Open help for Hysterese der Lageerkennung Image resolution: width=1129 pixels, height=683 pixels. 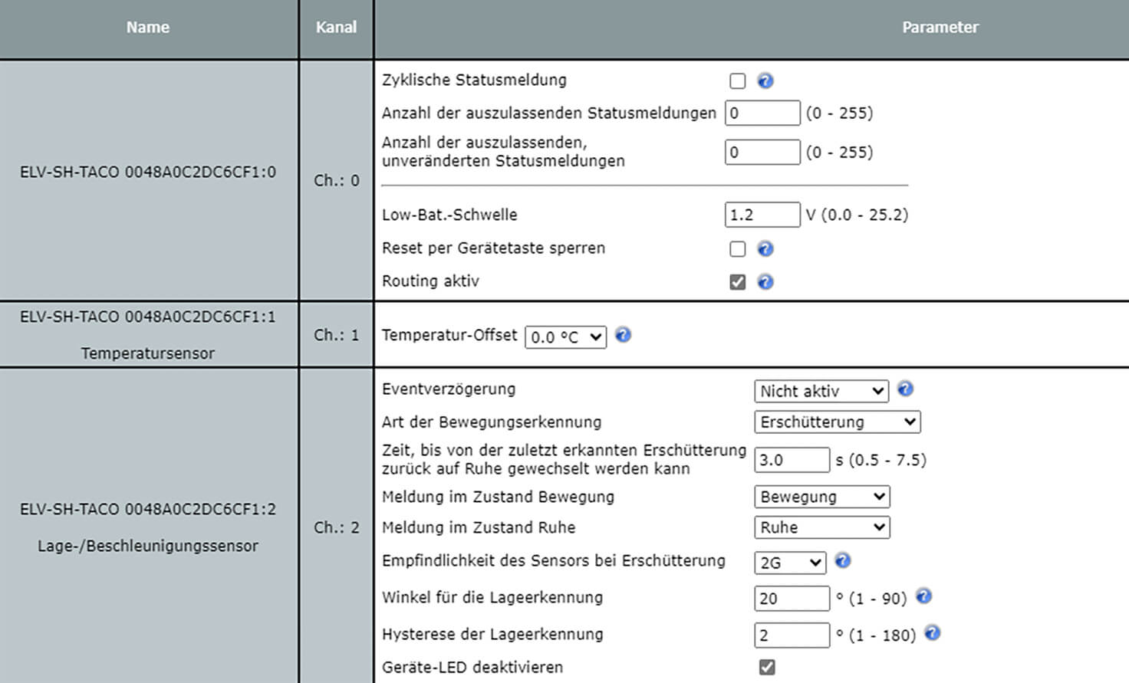(x=932, y=633)
